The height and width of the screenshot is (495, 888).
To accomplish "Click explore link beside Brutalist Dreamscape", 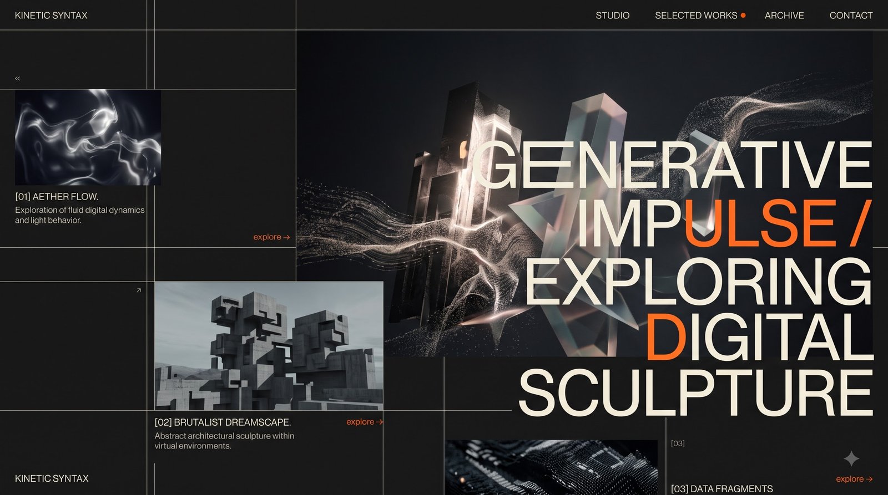I will pos(365,422).
